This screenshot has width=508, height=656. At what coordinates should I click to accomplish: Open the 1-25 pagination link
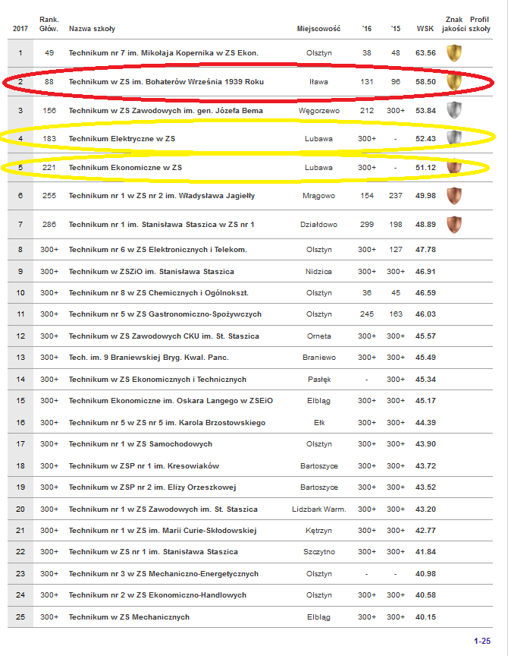point(482,641)
